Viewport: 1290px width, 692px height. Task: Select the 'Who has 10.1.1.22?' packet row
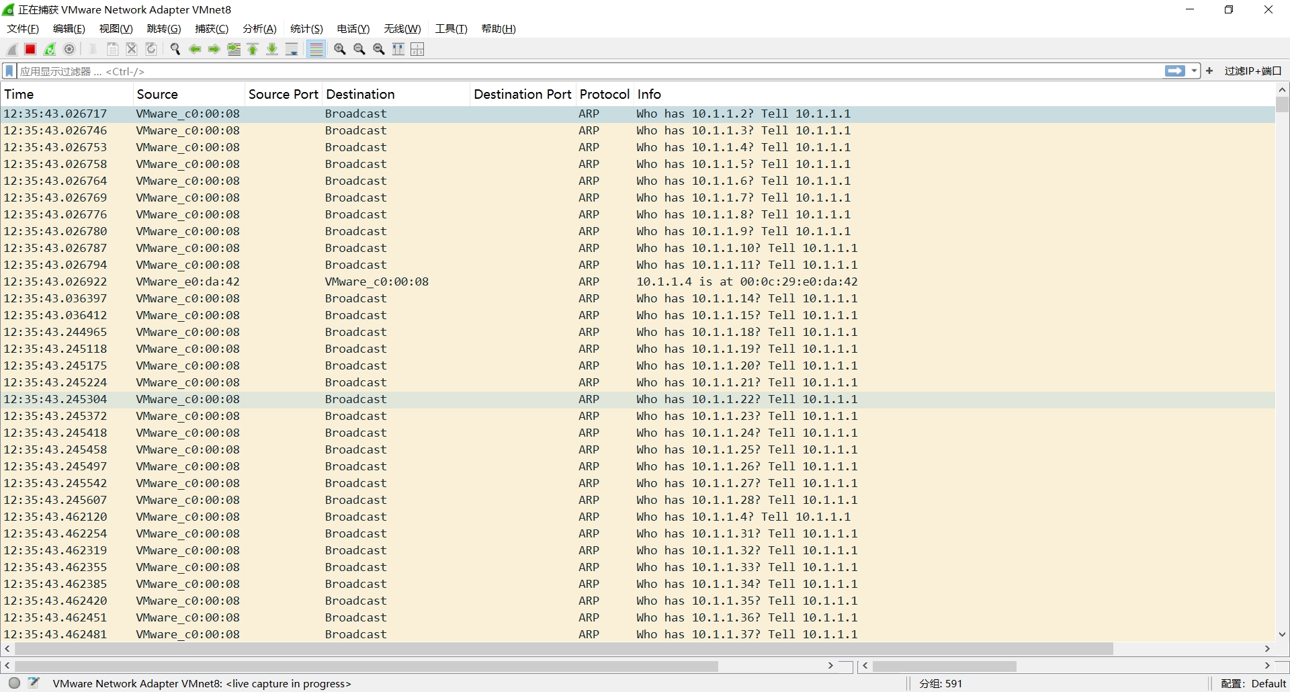click(x=638, y=399)
